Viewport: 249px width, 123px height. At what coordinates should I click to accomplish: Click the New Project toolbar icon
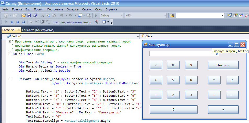pos(6,16)
